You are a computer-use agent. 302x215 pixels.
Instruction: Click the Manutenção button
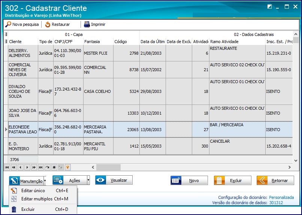coord(26,181)
